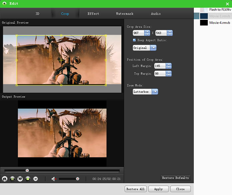Screen dimensions: 232x195
Task: Increase crop height with up arrow
Action: (170, 32)
